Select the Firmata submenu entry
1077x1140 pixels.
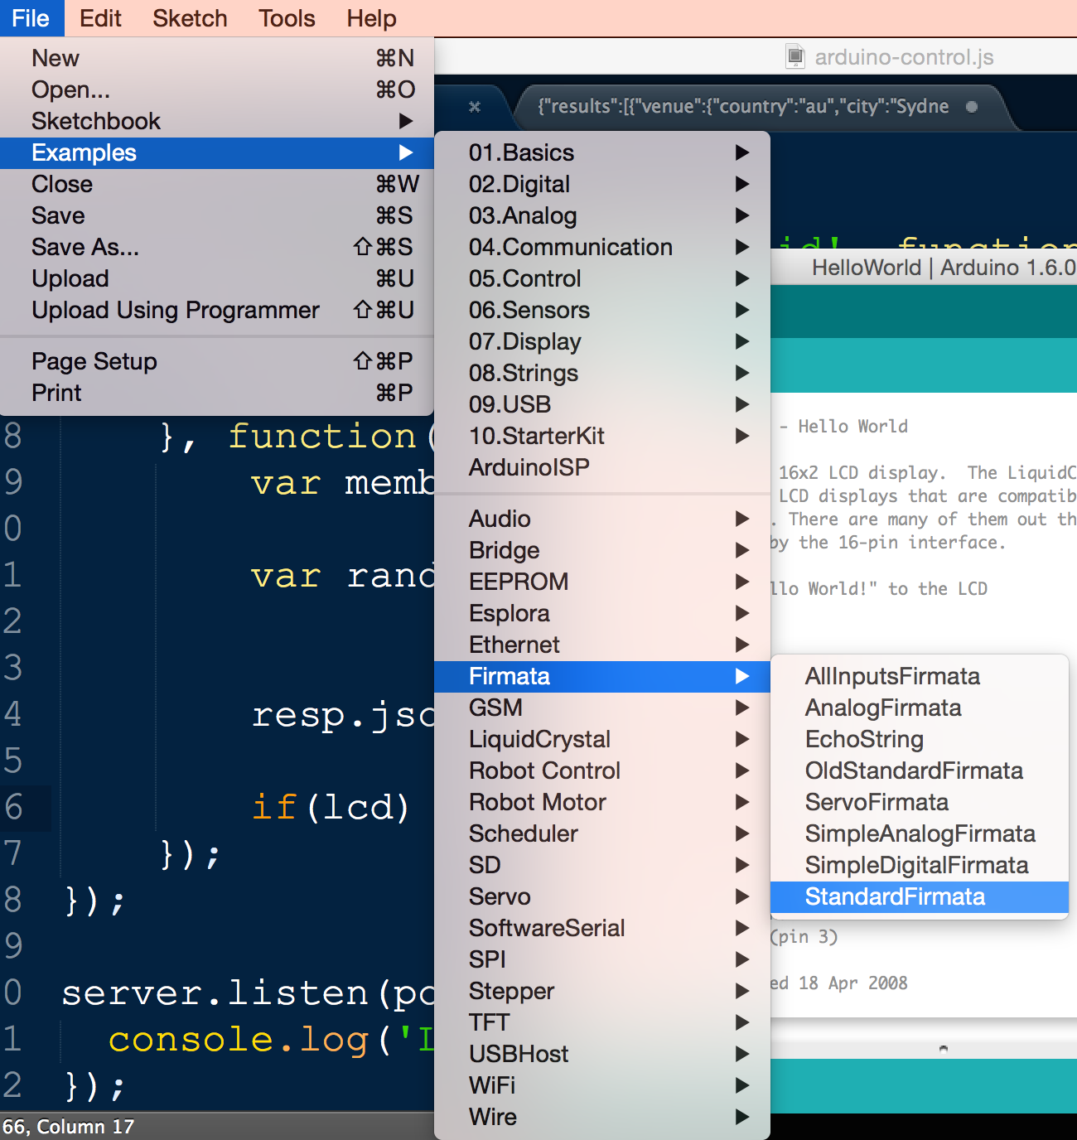tap(602, 676)
